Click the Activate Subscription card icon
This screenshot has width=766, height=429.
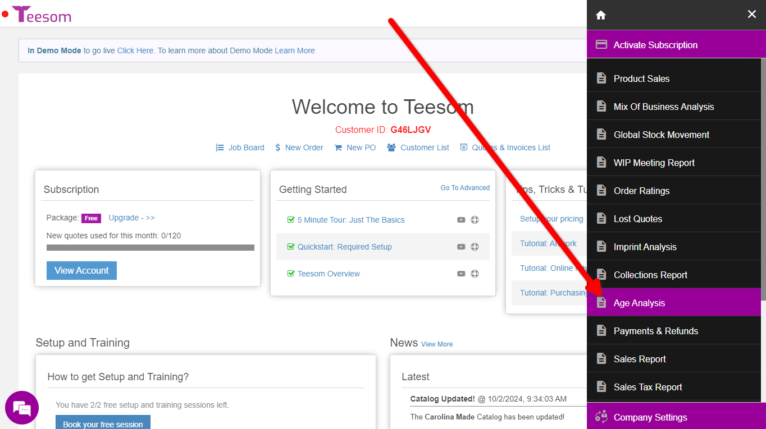coord(601,45)
